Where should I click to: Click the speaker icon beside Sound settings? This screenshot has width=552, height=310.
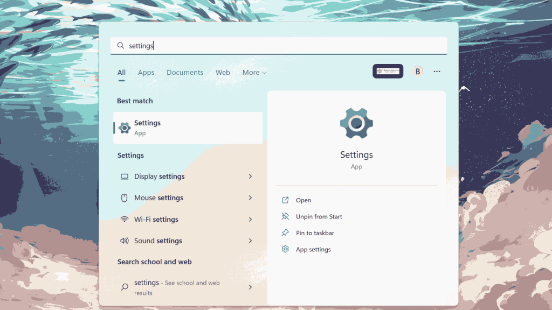pyautogui.click(x=125, y=241)
